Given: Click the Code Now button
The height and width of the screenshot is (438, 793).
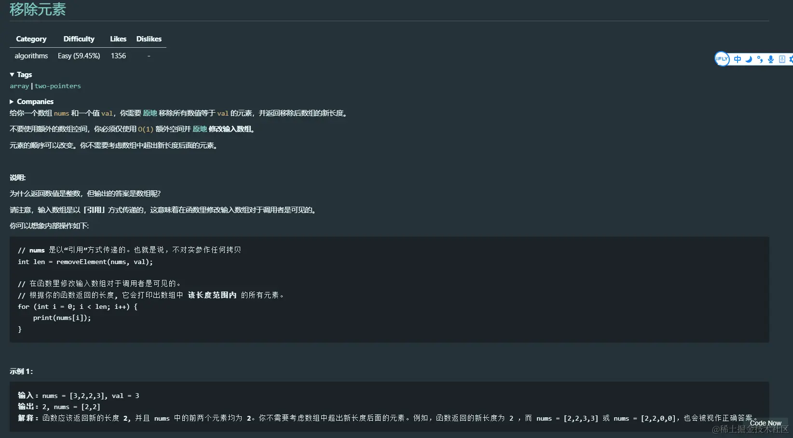Looking at the screenshot, I should [x=766, y=423].
